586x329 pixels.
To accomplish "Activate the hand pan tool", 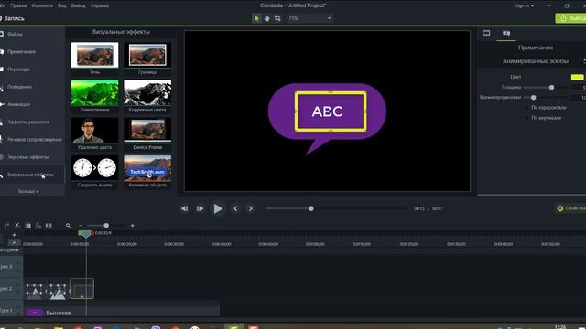I will pyautogui.click(x=266, y=18).
